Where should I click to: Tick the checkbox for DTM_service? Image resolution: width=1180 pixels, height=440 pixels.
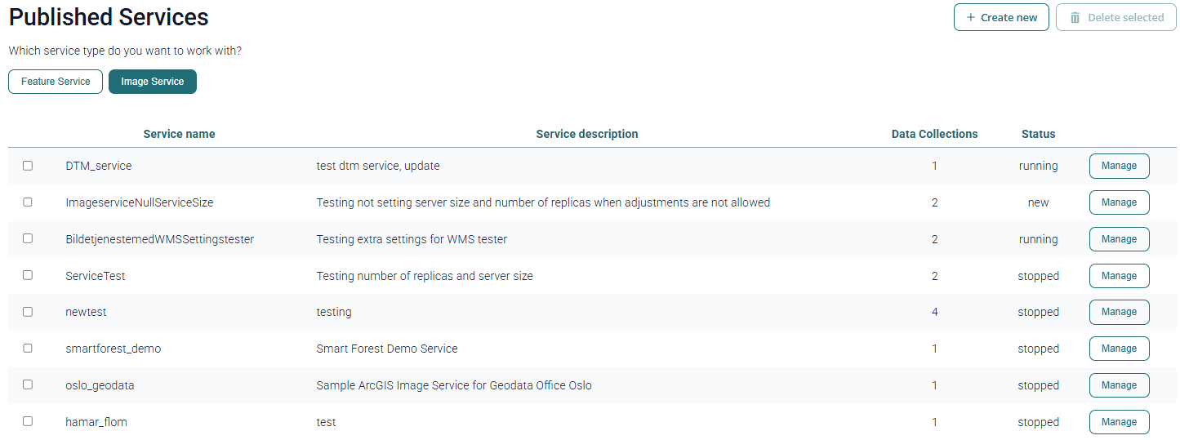click(x=28, y=166)
